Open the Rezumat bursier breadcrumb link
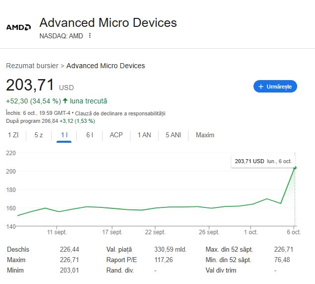This screenshot has height=284, width=315. click(x=32, y=66)
